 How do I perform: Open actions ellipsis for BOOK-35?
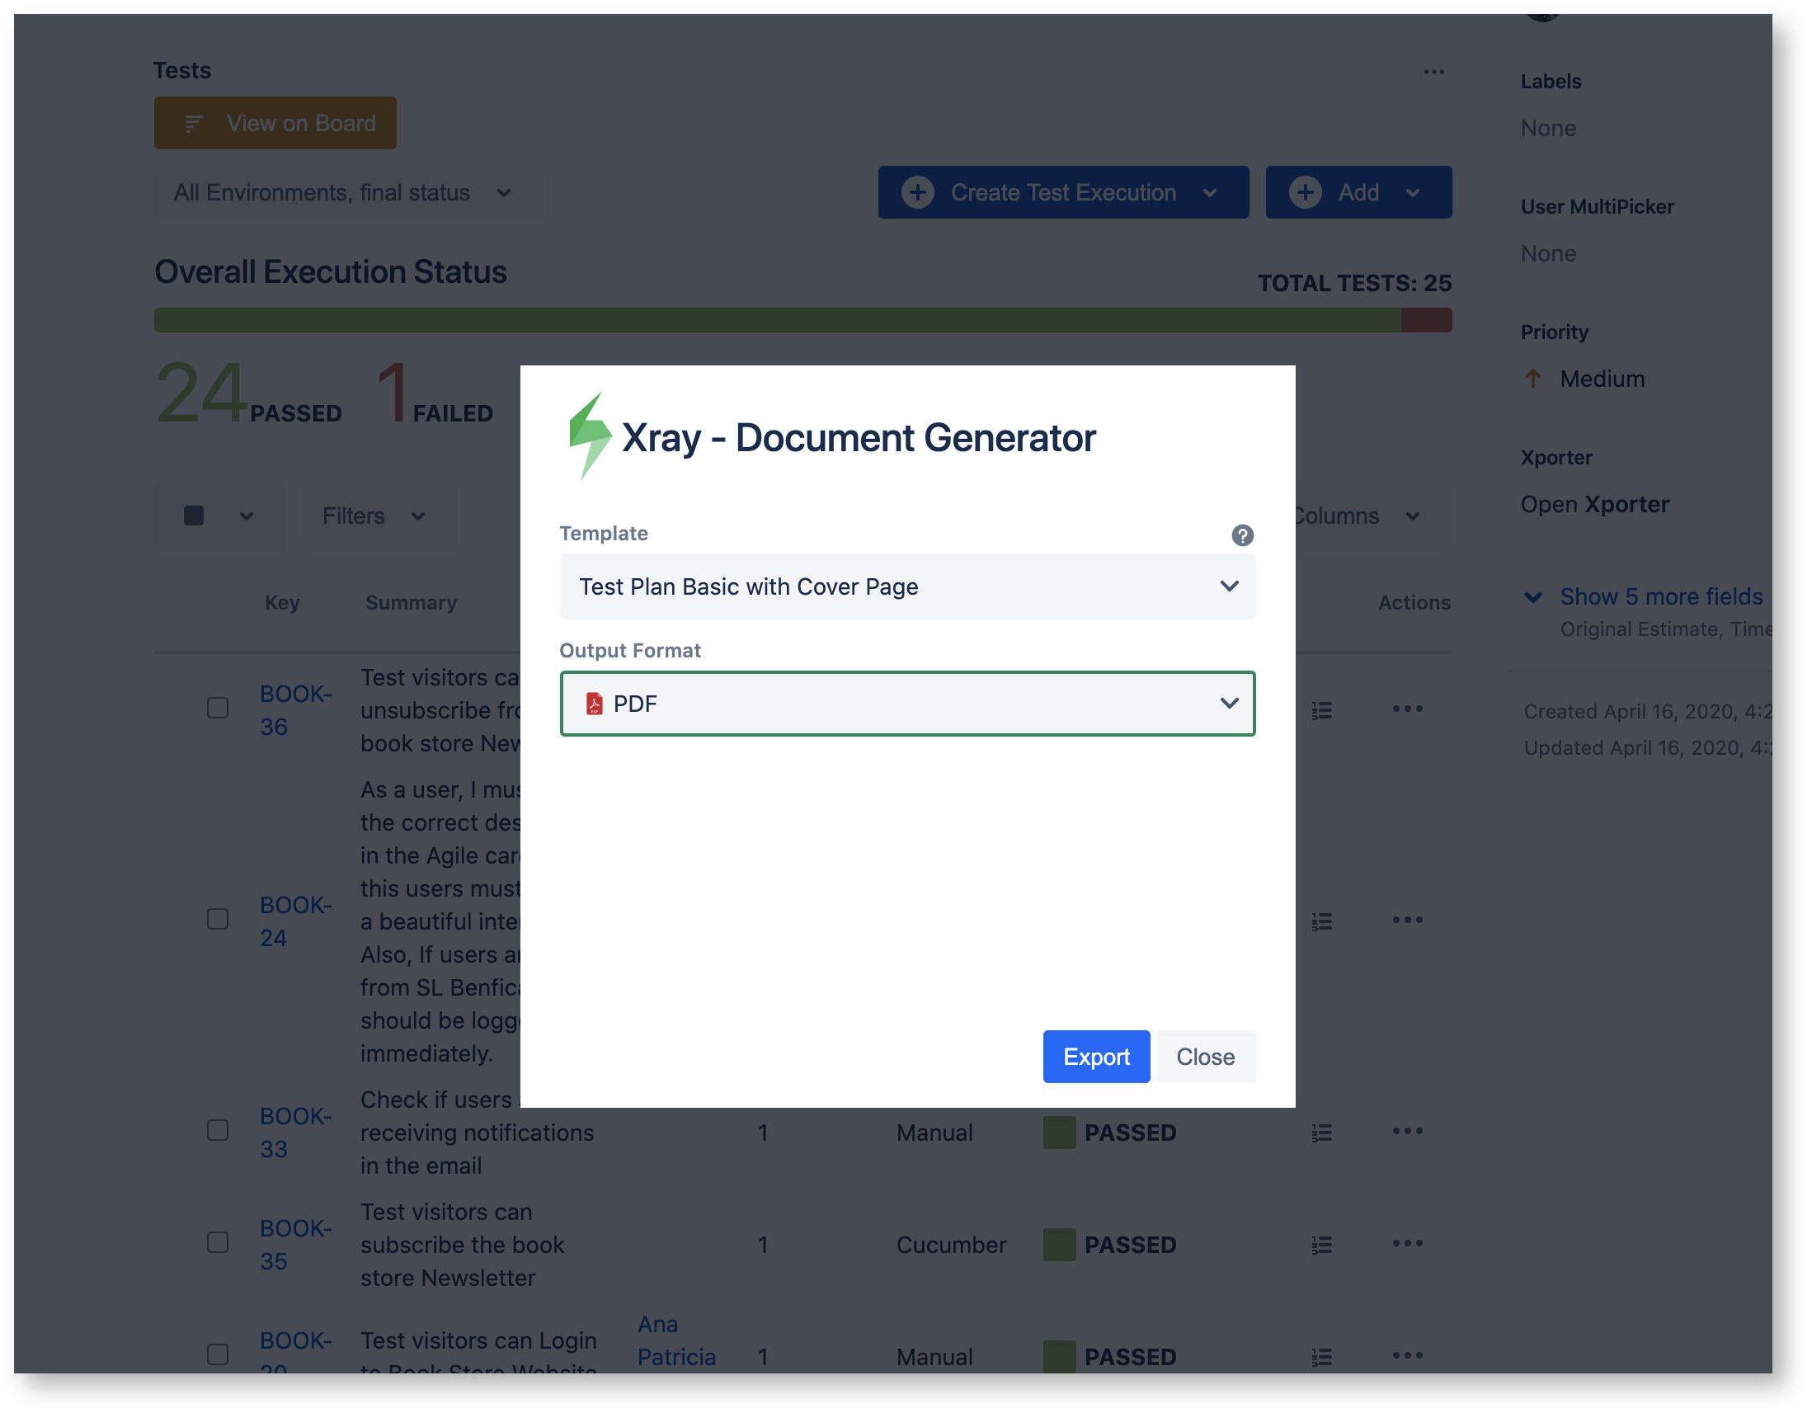point(1407,1243)
